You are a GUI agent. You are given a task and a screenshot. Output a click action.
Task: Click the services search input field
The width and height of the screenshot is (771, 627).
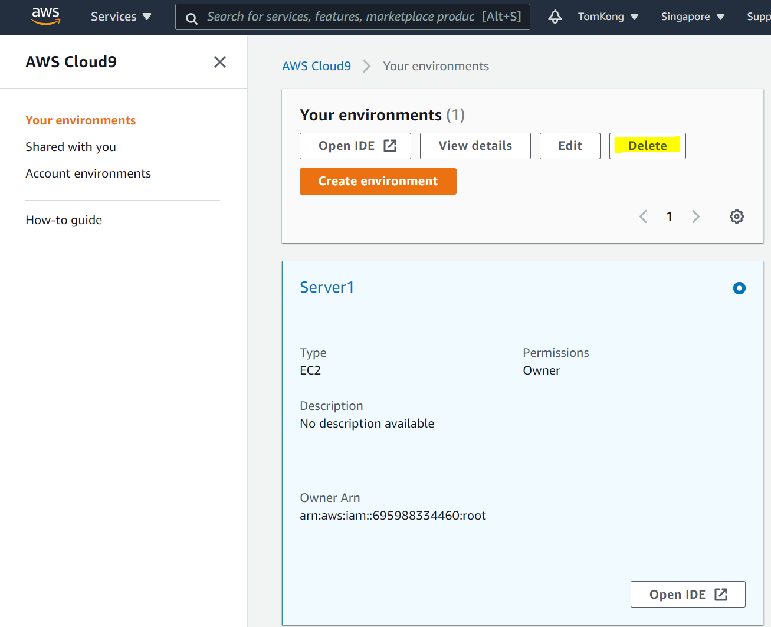[x=352, y=17]
